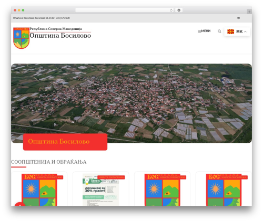Open a new browser tab with plus button
The height and width of the screenshot is (222, 263).
[x=249, y=12]
